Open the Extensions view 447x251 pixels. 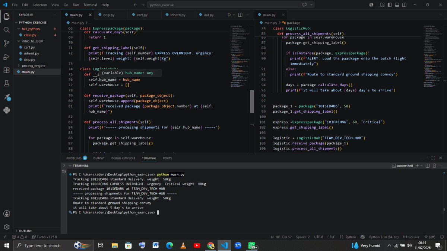6,70
